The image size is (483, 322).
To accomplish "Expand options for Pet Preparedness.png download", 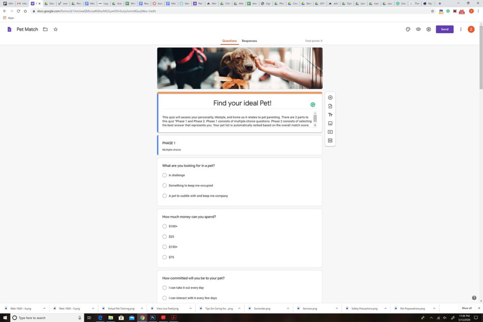I will (434, 308).
